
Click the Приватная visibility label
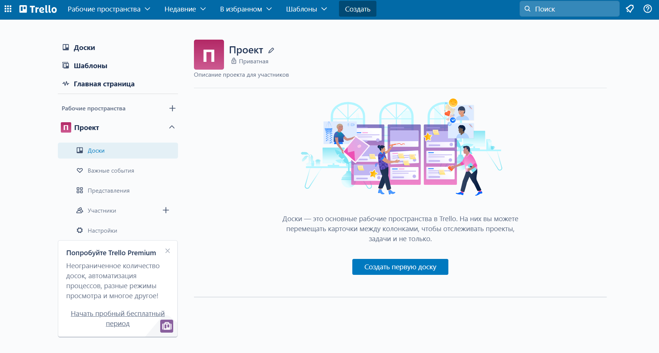(254, 61)
